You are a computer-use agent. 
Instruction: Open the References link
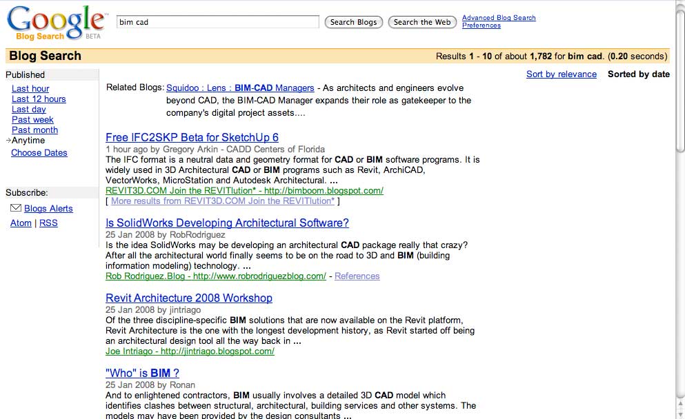[357, 276]
